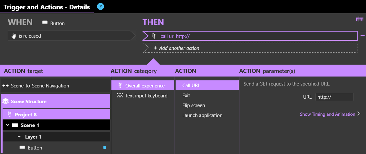
Task: Remove the call url action with minus icon
Action: pyautogui.click(x=362, y=36)
